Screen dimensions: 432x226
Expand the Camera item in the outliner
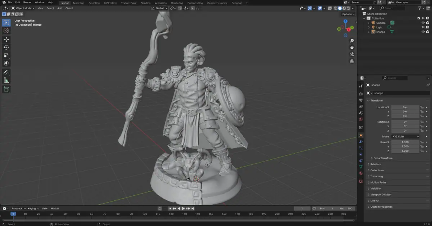click(369, 23)
